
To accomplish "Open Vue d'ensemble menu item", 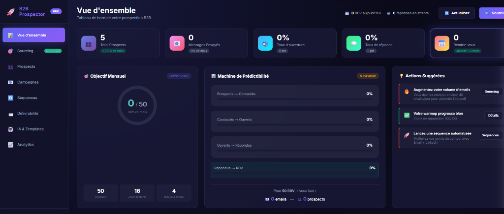I will click(x=34, y=35).
